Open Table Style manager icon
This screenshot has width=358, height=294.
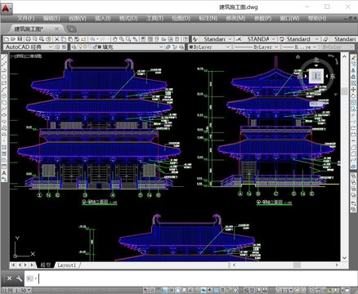coord(282,39)
